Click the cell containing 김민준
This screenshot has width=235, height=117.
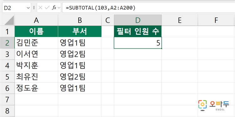pos(36,43)
